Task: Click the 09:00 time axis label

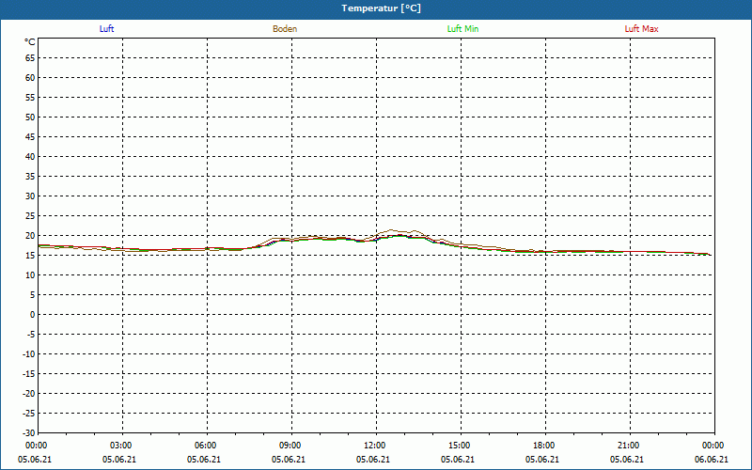Action: (x=290, y=446)
